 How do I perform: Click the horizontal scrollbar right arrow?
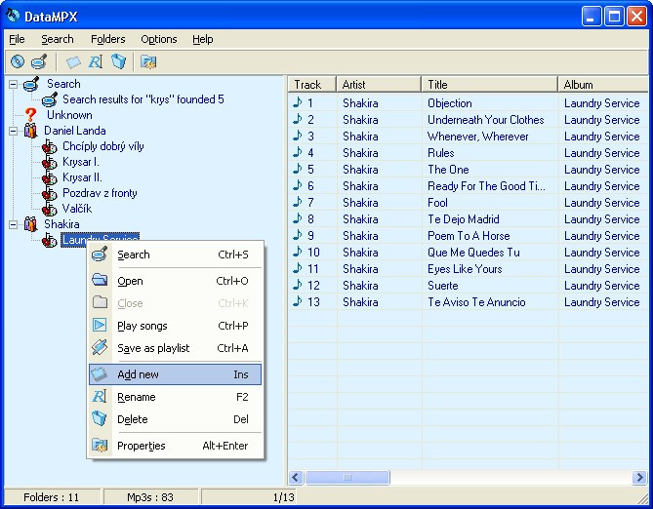[639, 477]
